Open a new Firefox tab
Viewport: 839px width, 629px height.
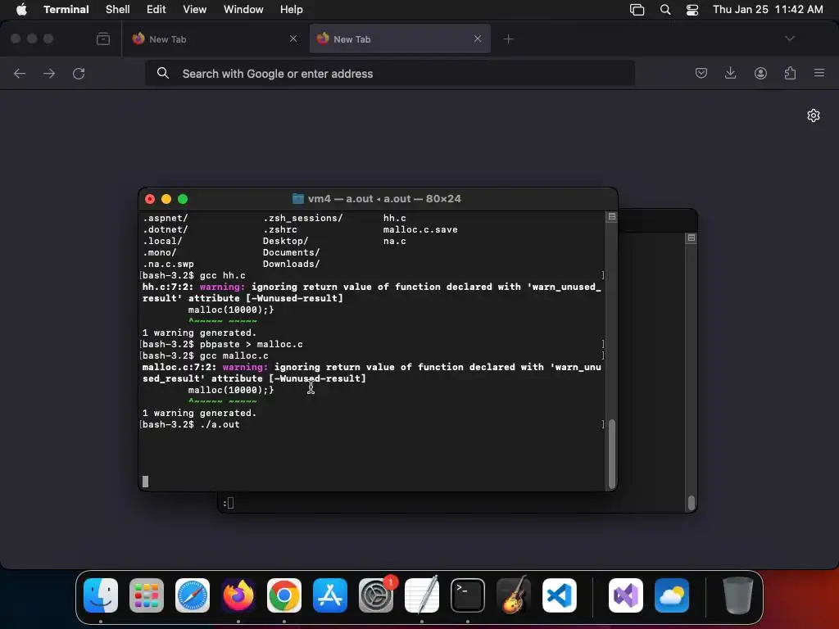(508, 39)
